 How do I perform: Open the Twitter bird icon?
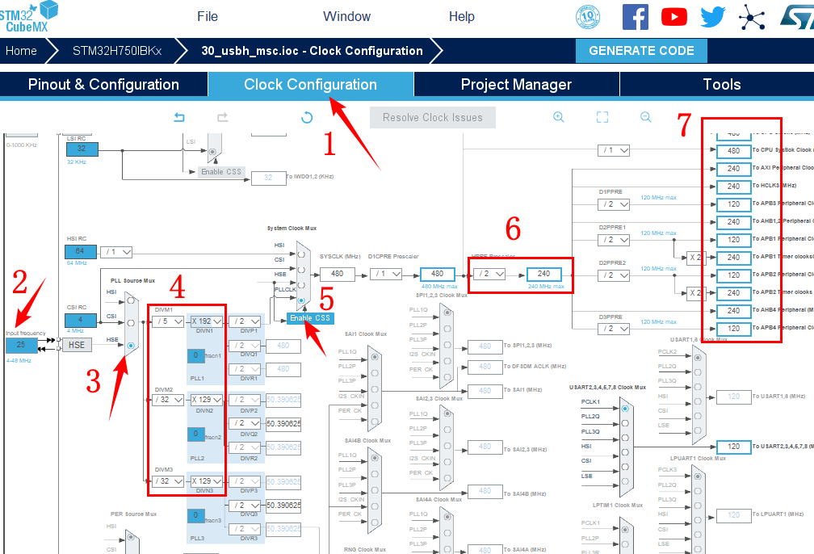(x=712, y=17)
